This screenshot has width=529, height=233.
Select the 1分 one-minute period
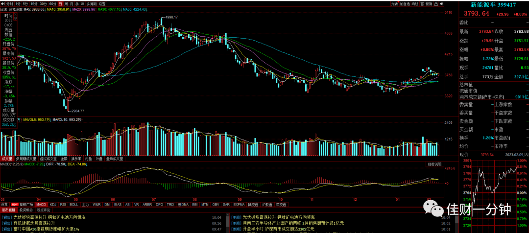click(18, 4)
